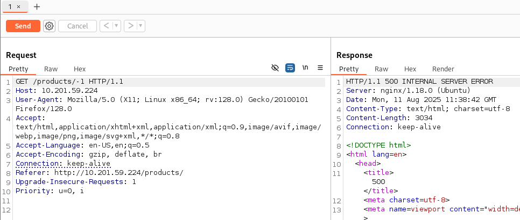Toggle hide non-printable request view icon
Viewport: 520px width, 220px height.
pyautogui.click(x=275, y=68)
